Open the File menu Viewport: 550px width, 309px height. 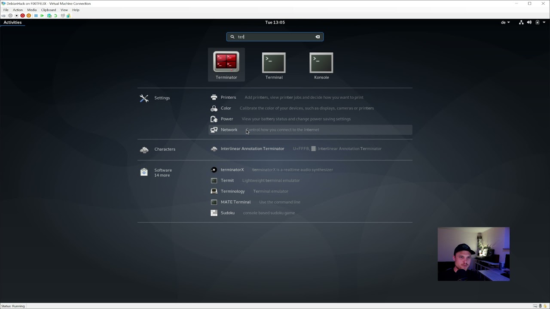pos(6,10)
